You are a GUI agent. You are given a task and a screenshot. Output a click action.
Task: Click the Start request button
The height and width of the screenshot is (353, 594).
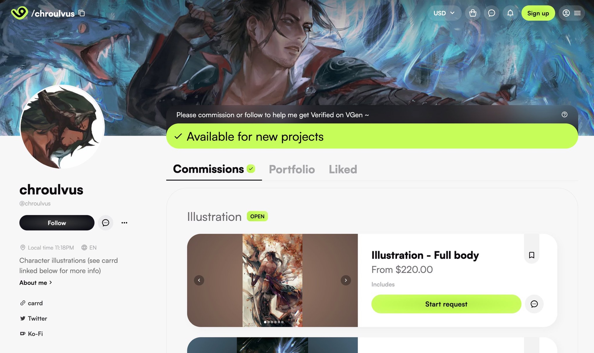446,304
